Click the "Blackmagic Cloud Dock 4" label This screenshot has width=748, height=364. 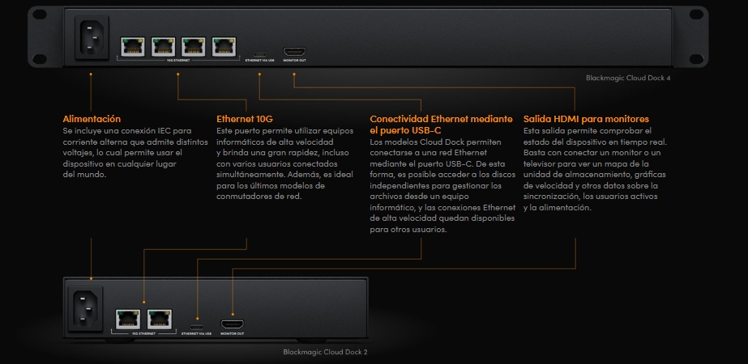(628, 78)
